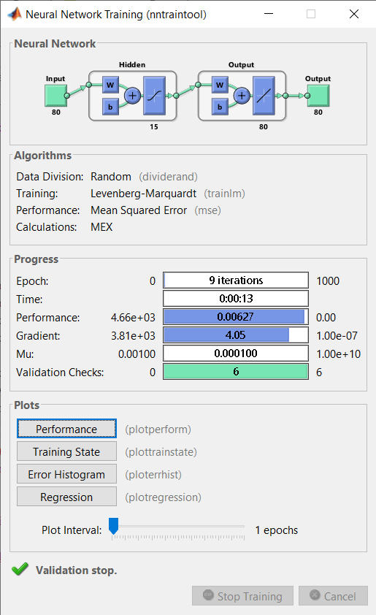Click the green Input block in network diagram
The image size is (376, 615).
(55, 96)
